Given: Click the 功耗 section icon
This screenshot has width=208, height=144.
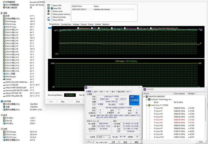Looking at the screenshot, I should point(2,129).
